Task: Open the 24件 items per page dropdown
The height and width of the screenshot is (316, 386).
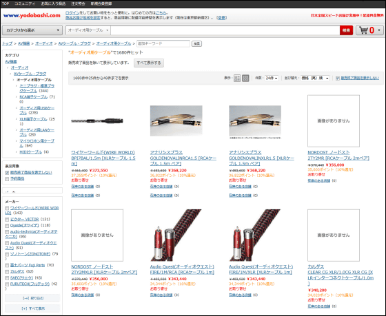Action: click(x=272, y=78)
